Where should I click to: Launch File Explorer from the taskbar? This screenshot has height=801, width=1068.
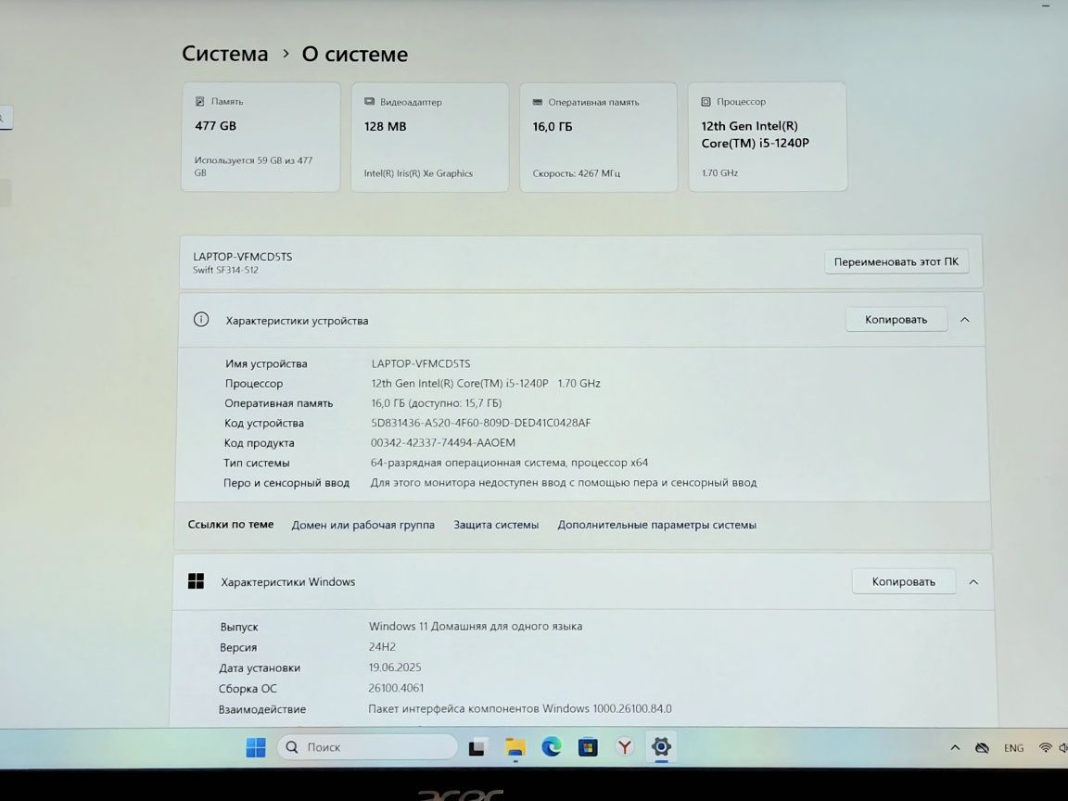(x=515, y=748)
